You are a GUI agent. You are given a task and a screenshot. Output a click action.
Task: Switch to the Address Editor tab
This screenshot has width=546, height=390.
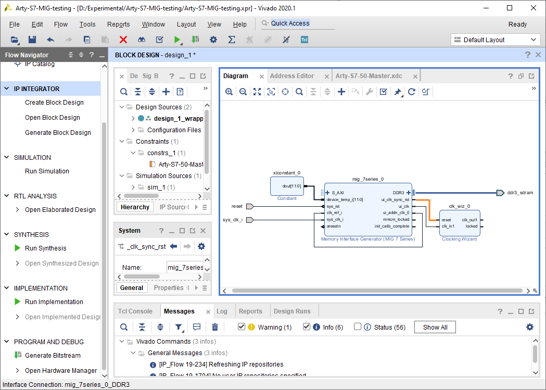point(292,76)
